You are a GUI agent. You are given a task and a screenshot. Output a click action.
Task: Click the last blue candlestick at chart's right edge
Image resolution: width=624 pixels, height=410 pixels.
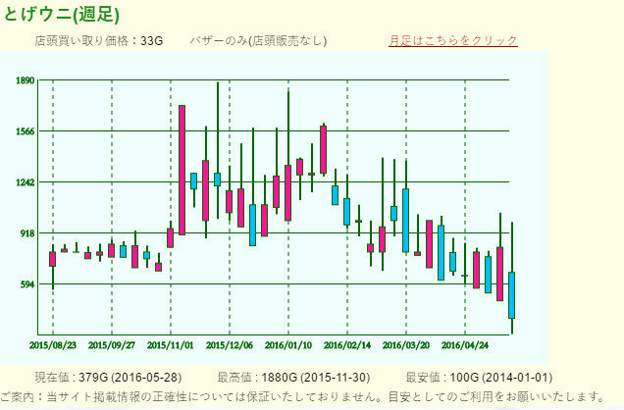coord(512,295)
